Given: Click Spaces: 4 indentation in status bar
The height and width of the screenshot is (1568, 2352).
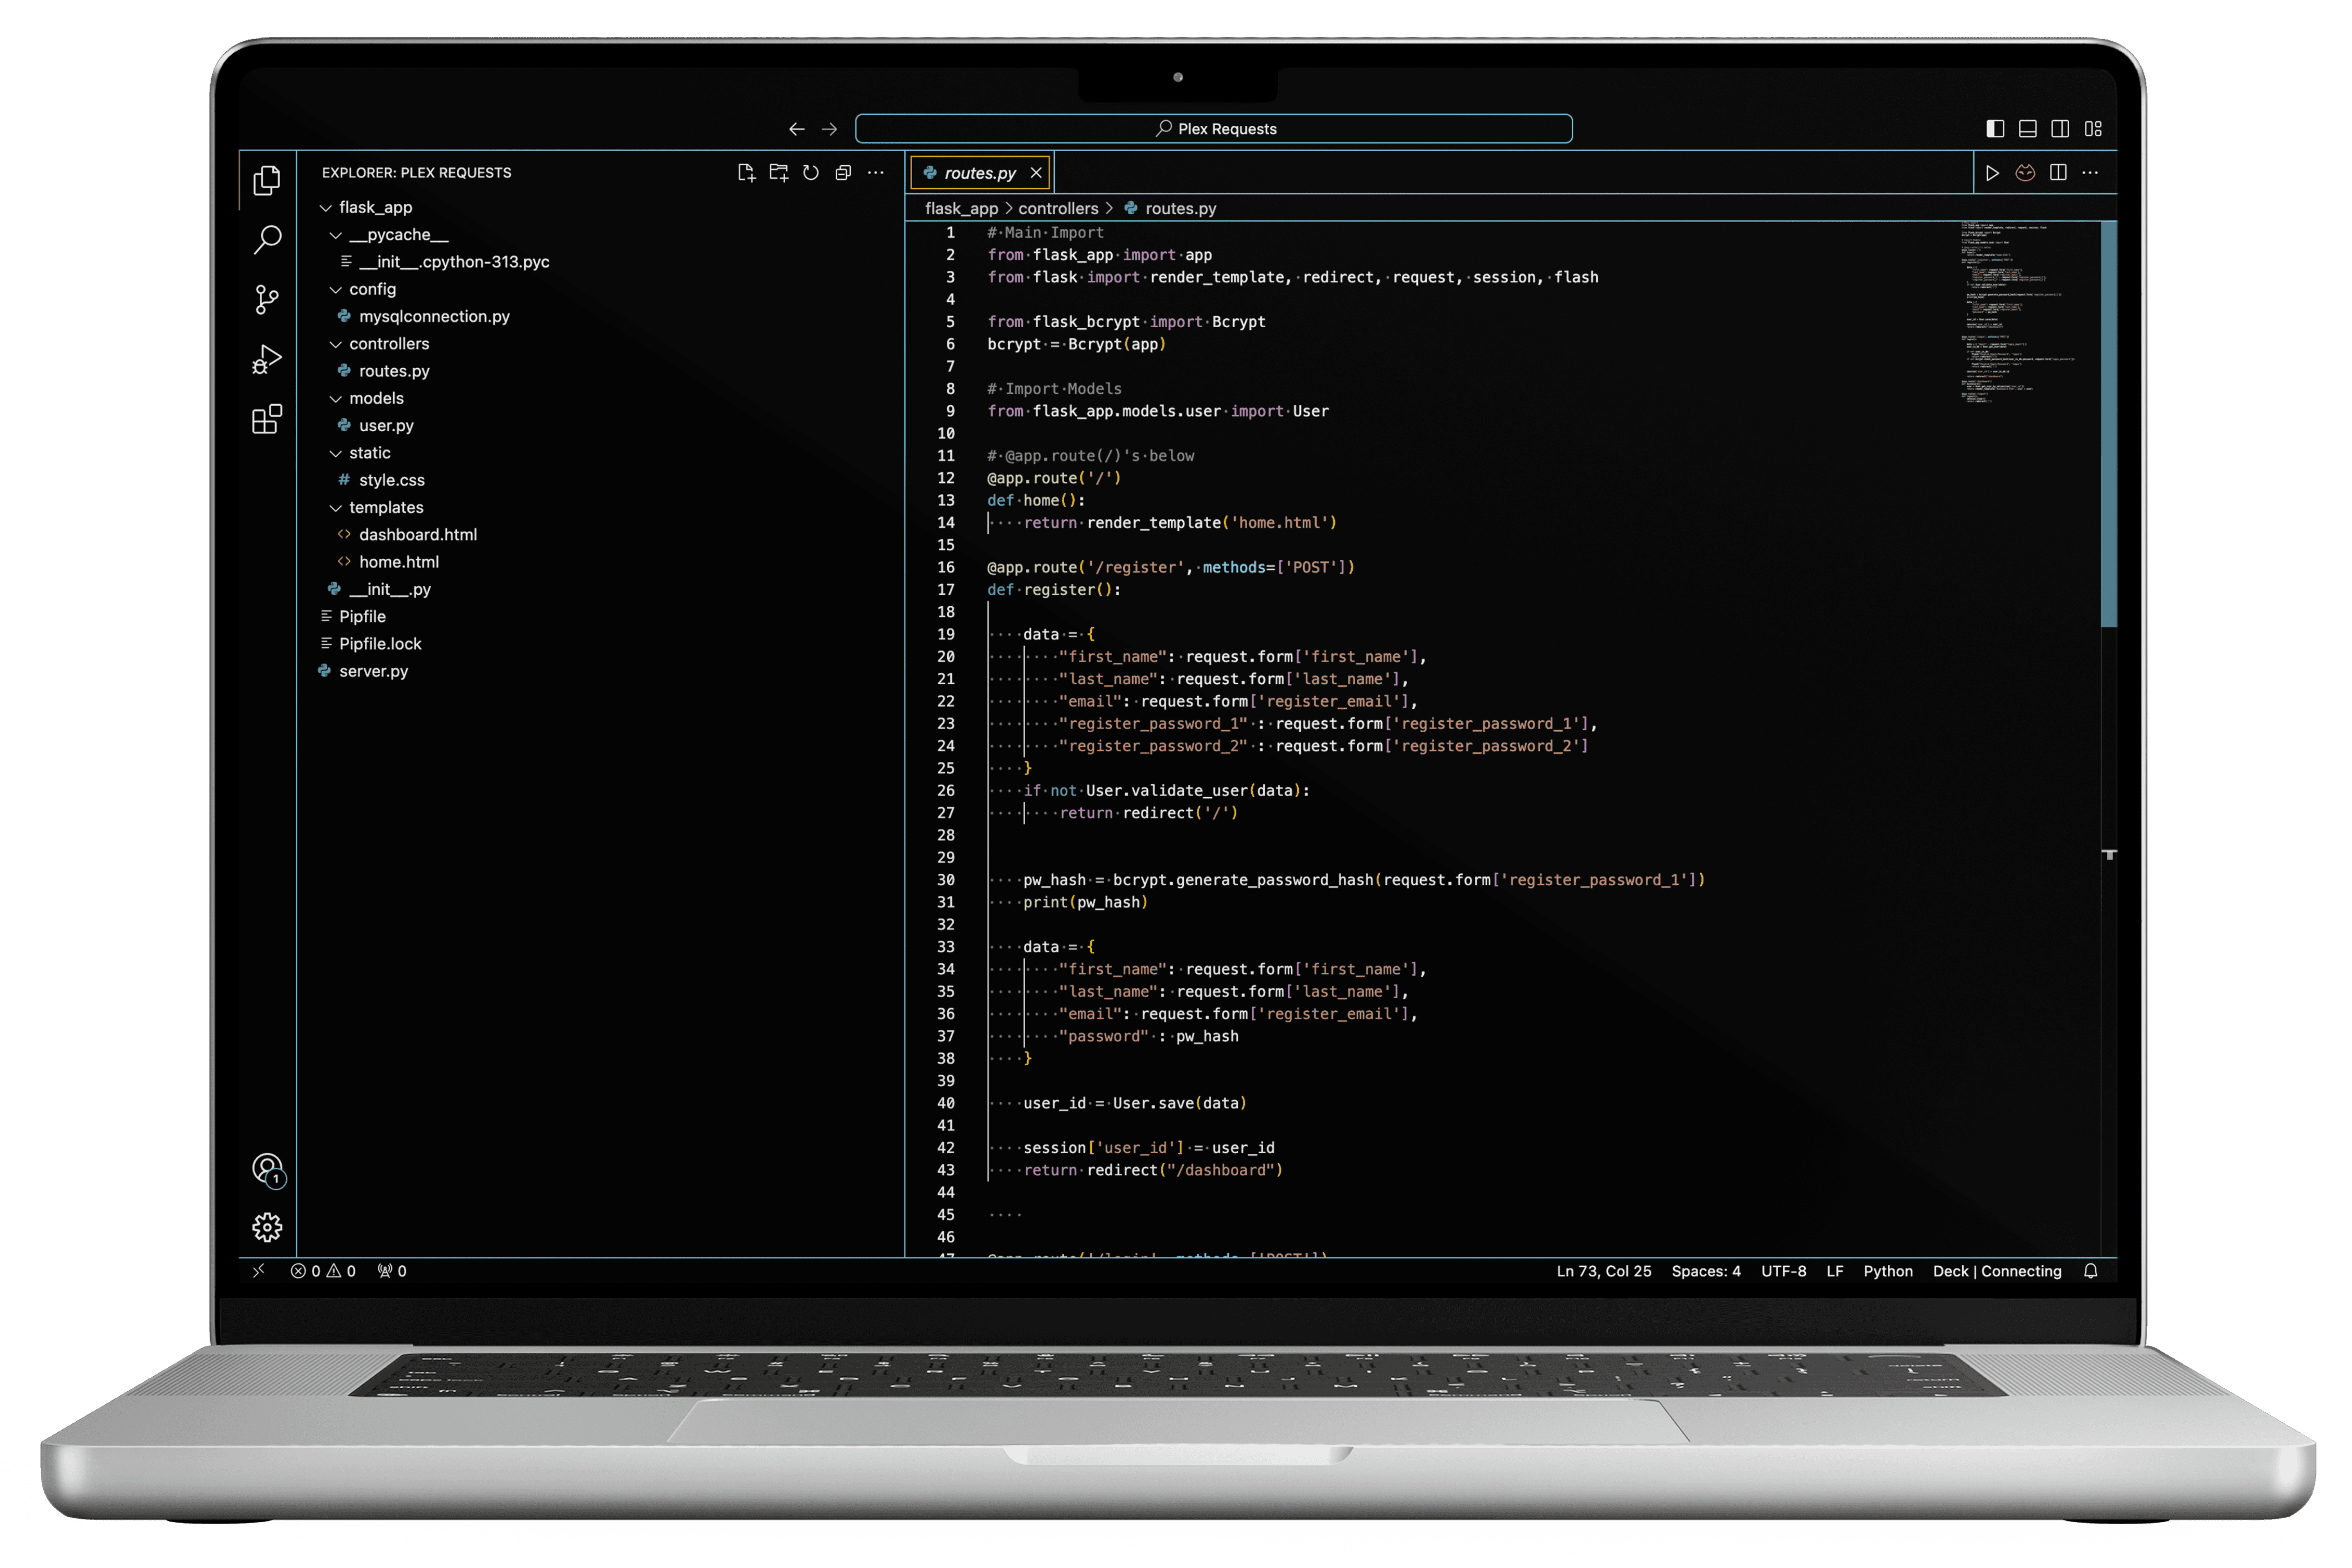Looking at the screenshot, I should click(x=1705, y=1271).
